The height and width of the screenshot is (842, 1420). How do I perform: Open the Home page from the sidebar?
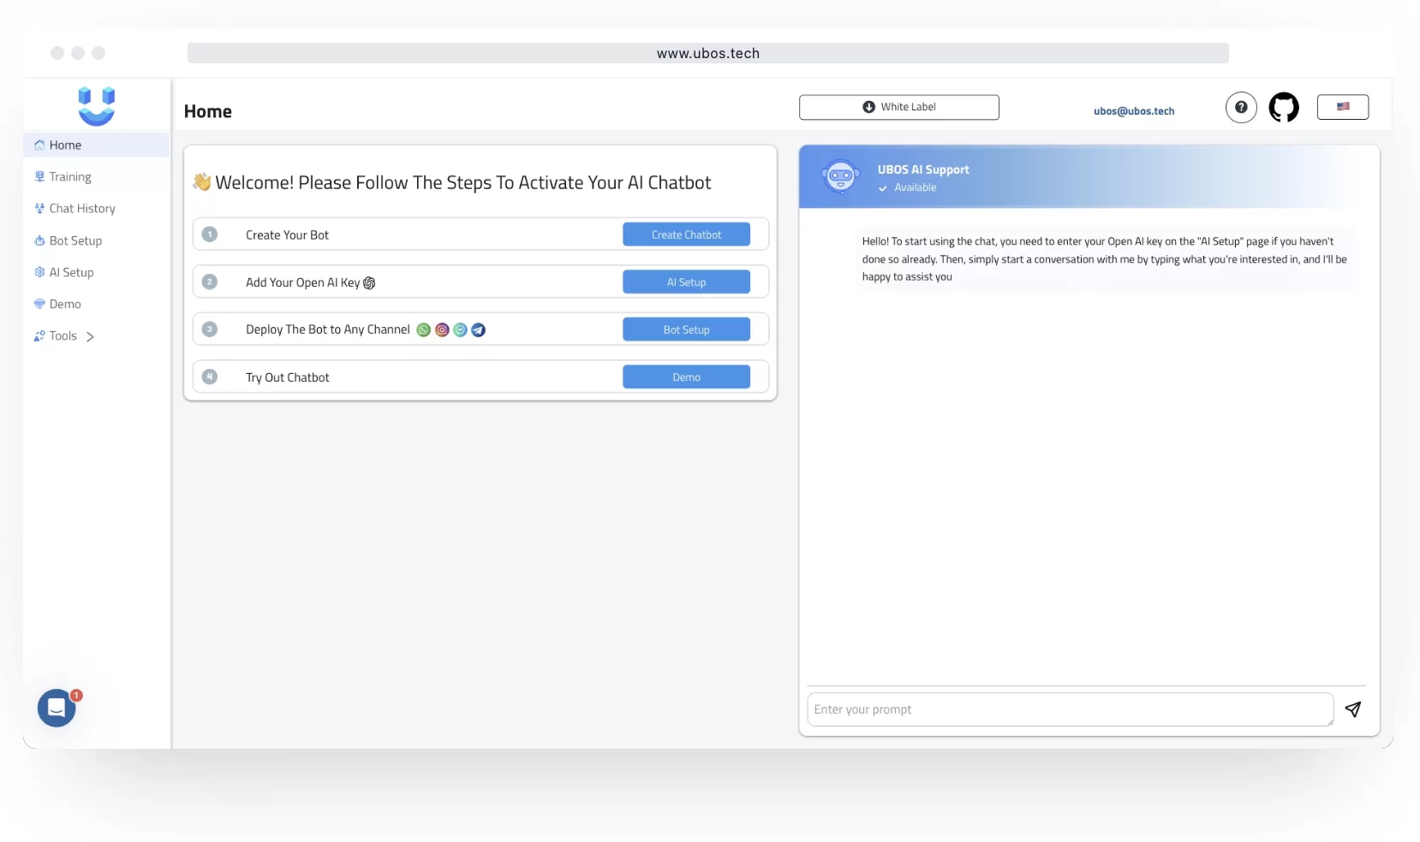[97, 145]
